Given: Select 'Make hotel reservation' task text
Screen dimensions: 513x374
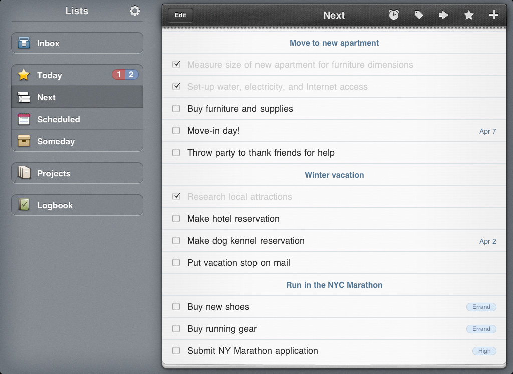Looking at the screenshot, I should [233, 219].
